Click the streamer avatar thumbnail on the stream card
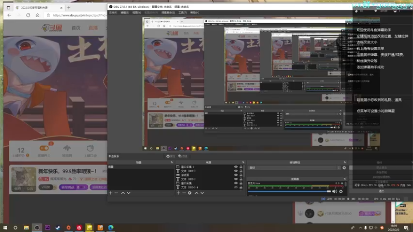Viewport: 413px width, 232px height. pos(24,179)
